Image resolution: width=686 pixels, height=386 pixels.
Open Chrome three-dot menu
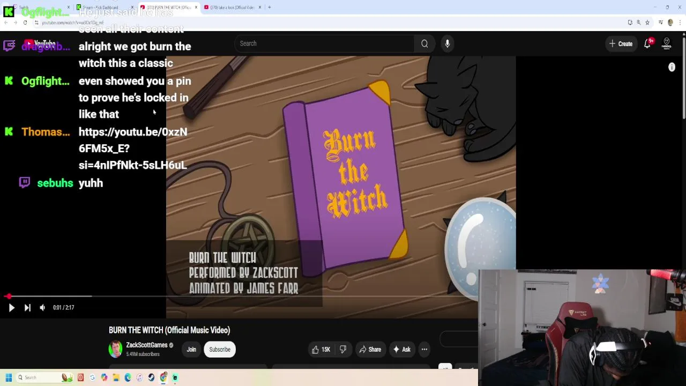click(680, 23)
